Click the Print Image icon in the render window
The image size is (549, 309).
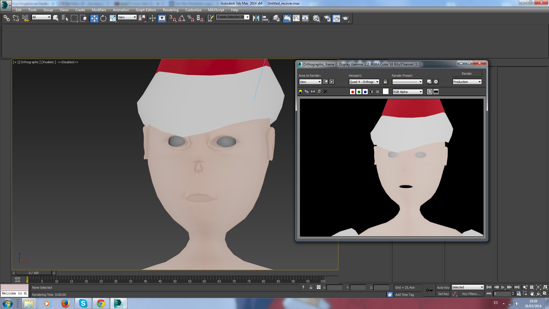319,92
